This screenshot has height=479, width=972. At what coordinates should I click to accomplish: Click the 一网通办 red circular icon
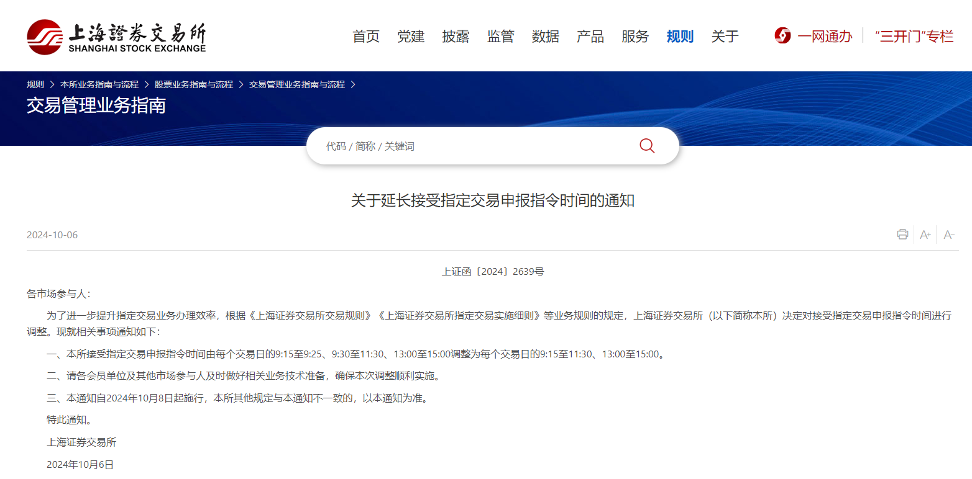point(782,36)
